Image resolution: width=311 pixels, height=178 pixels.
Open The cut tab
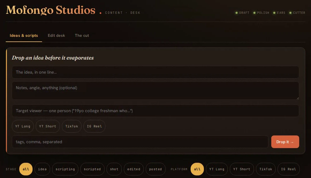(82, 36)
